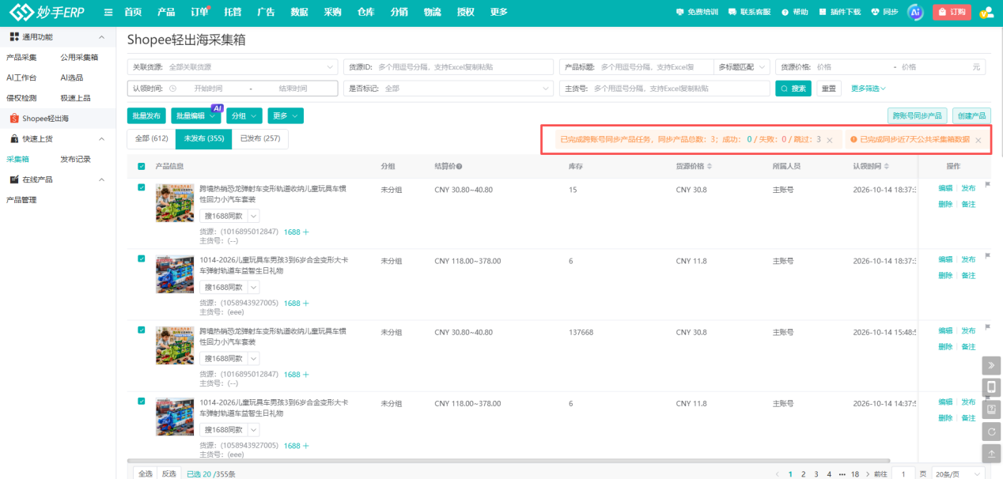Open the user account avatar icon

tap(986, 13)
